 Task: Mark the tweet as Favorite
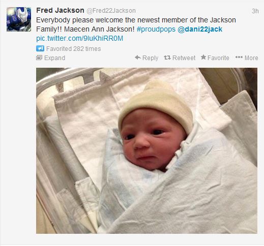coord(215,58)
